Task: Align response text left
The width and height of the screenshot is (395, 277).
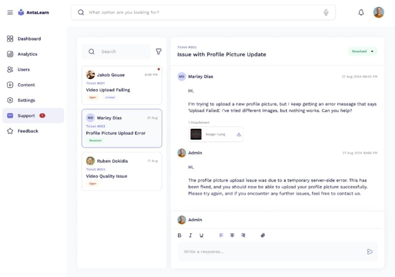Action: (221, 235)
